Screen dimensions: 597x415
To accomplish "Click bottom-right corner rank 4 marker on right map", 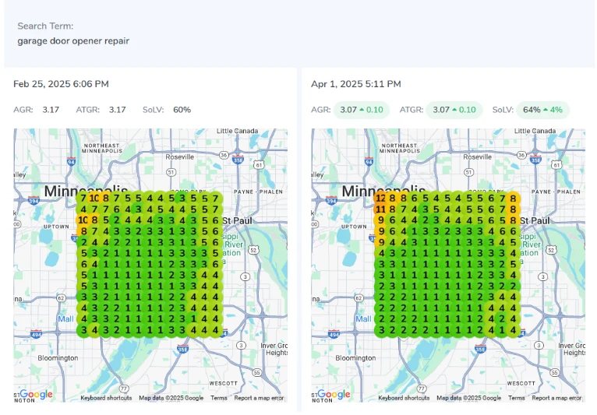I will click(x=513, y=330).
